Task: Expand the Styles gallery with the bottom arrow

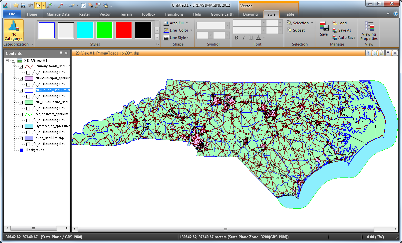Action: click(157, 37)
